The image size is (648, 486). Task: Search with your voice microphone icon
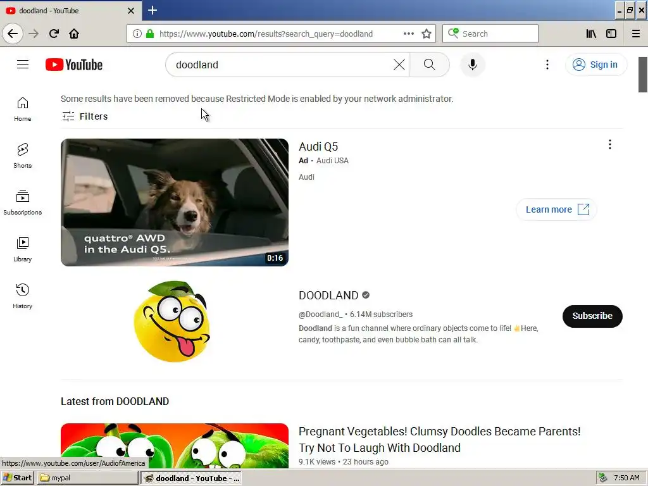tap(472, 65)
